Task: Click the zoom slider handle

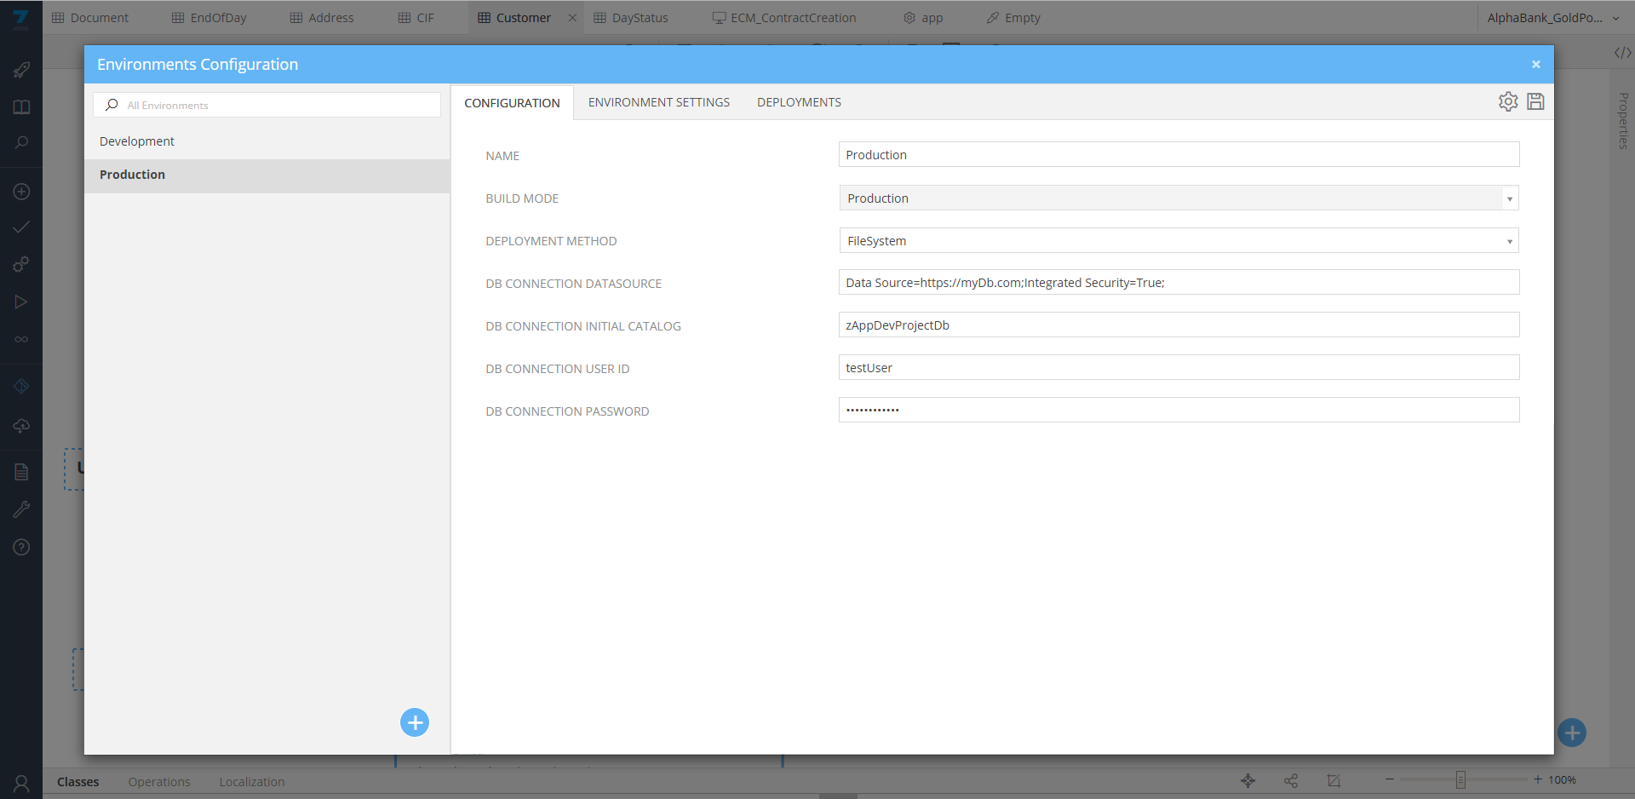Action: click(1460, 779)
